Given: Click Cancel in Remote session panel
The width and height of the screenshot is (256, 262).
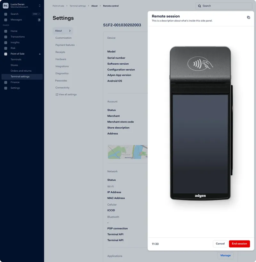Looking at the screenshot, I should point(220,244).
